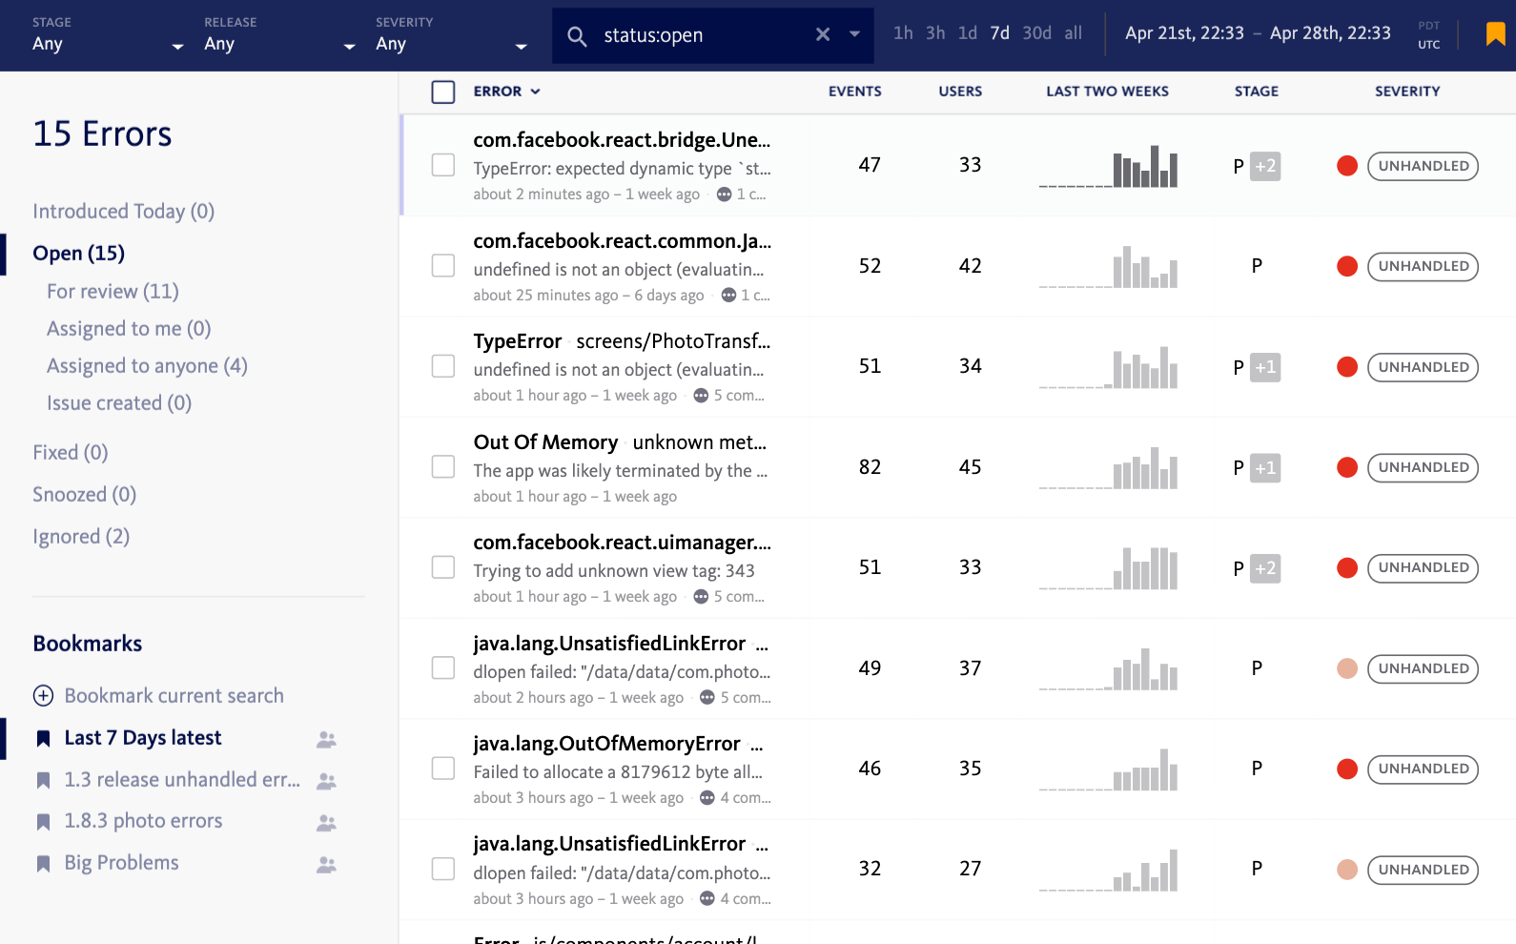Viewport: 1516px width, 944px height.
Task: Click the search magnifier icon
Action: (577, 35)
